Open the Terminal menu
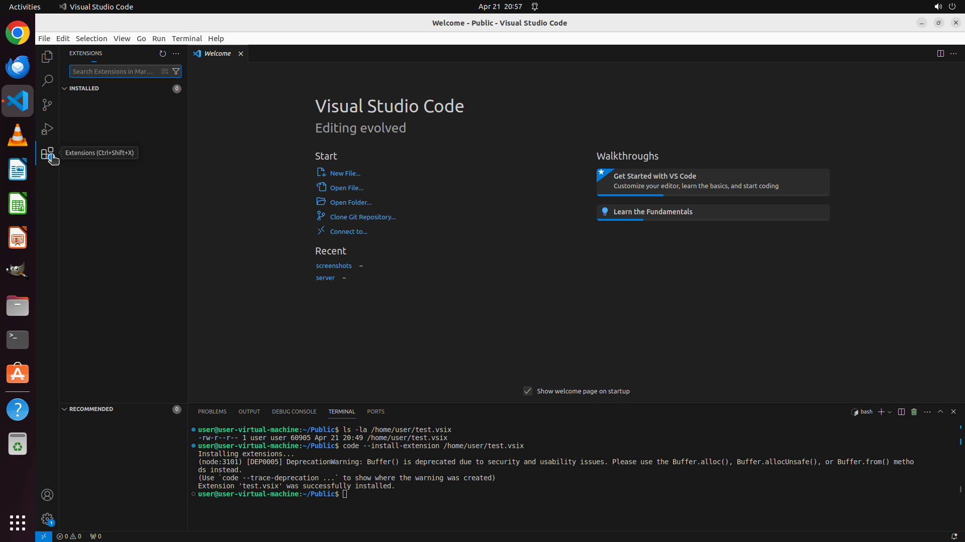 [x=186, y=39]
